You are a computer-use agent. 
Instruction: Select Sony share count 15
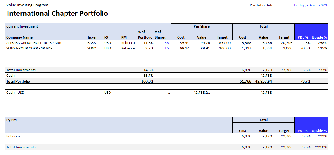[167, 48]
